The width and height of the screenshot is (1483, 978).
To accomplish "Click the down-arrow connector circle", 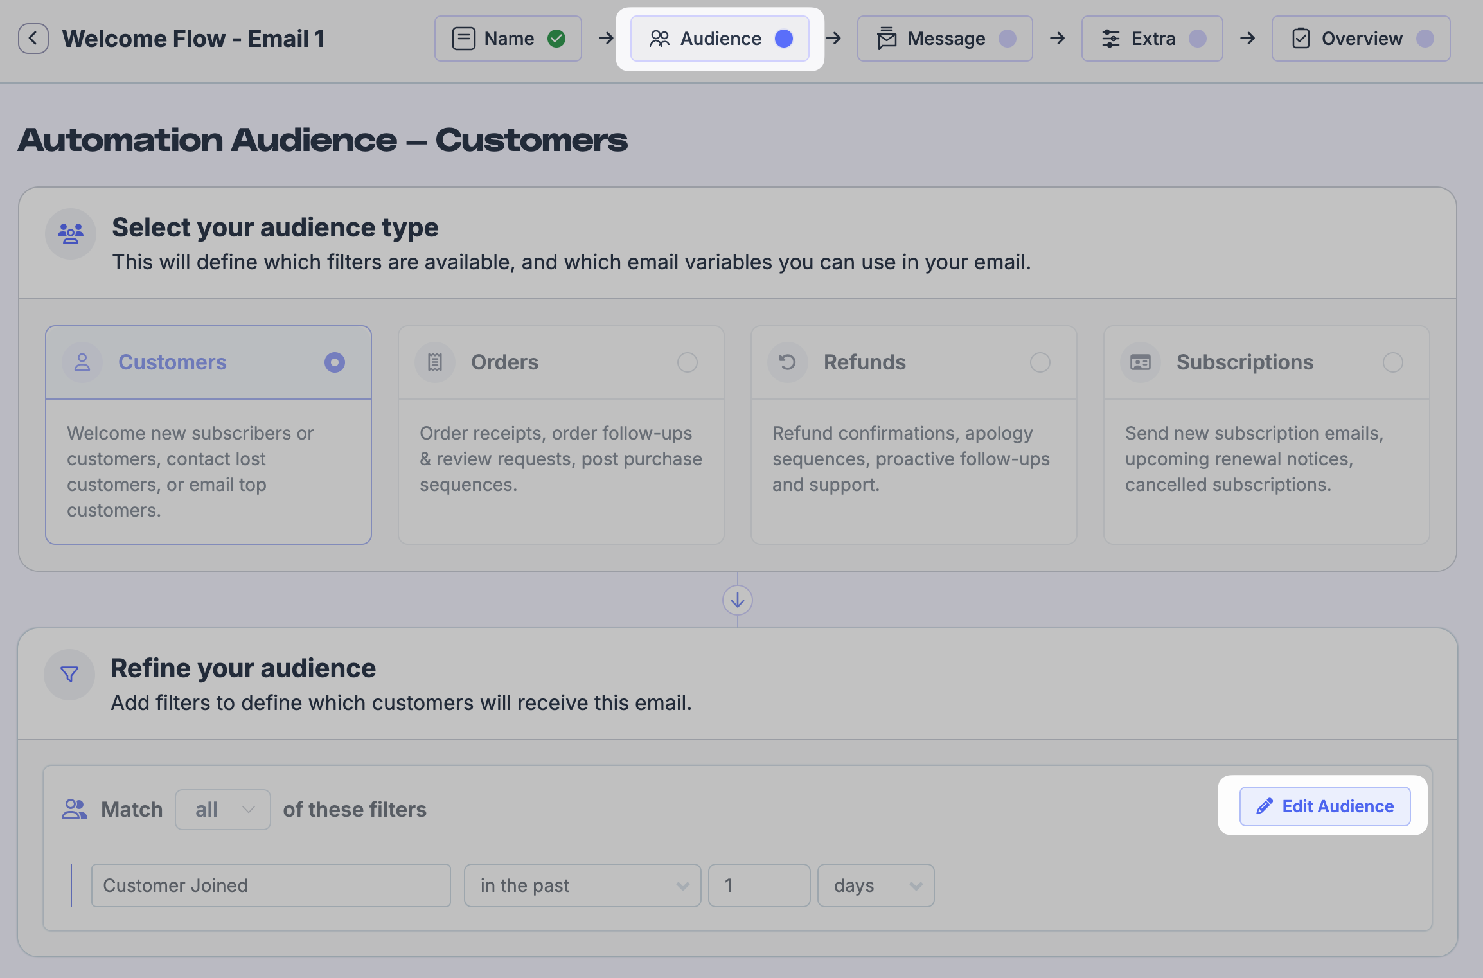I will 738,600.
